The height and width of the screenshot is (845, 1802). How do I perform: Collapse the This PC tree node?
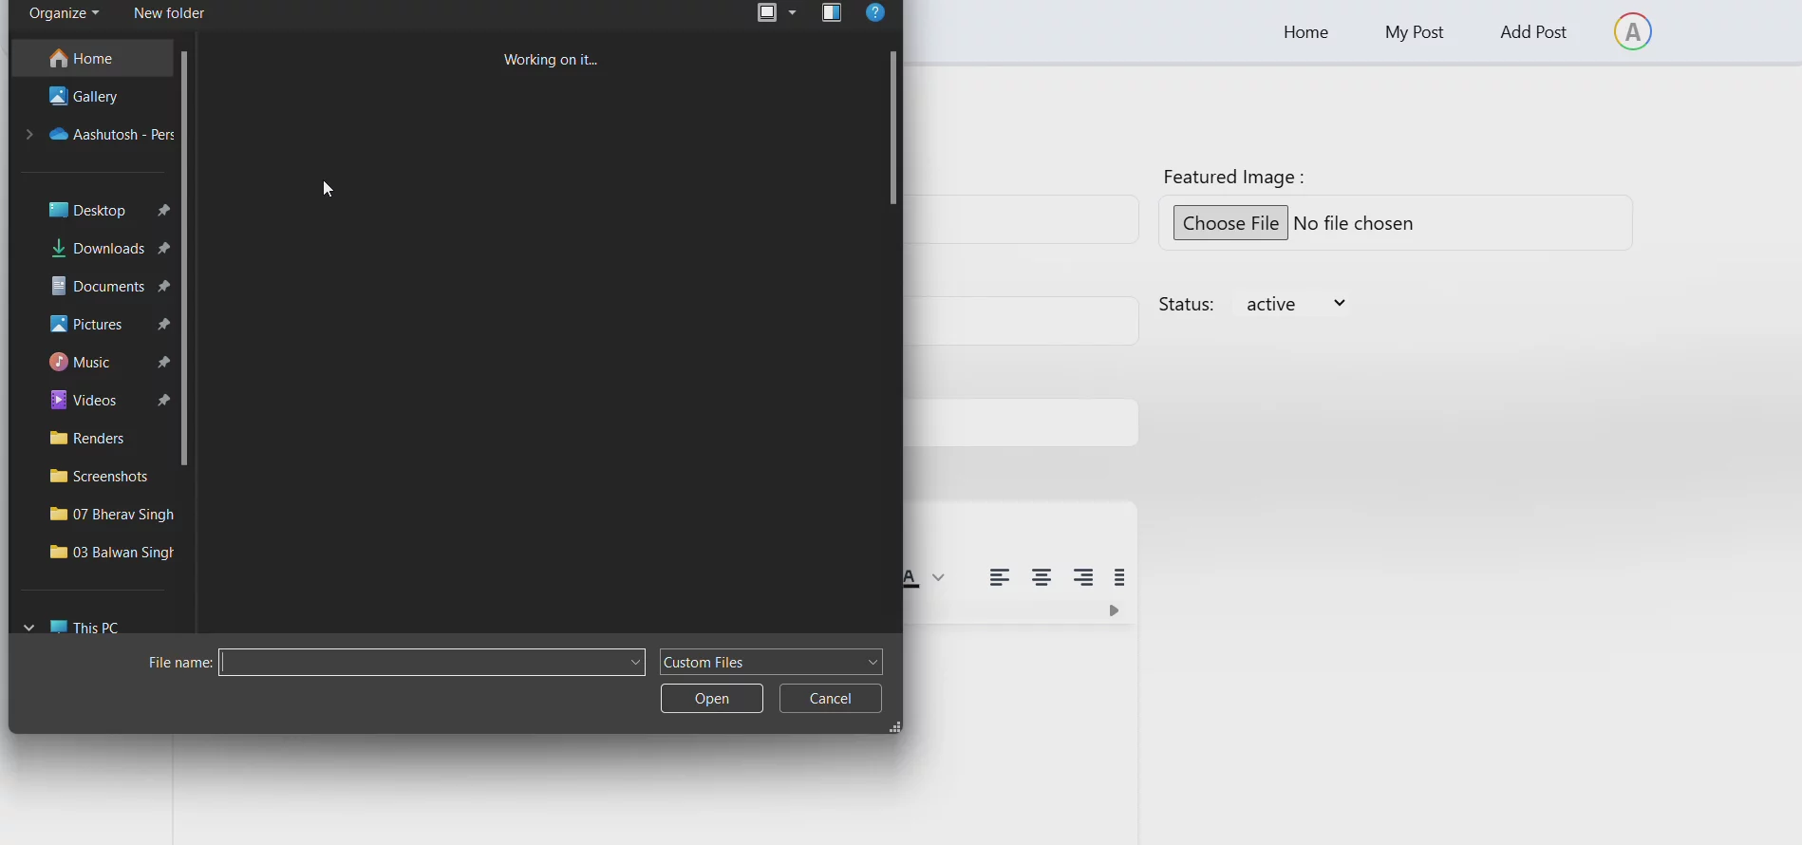click(x=29, y=628)
